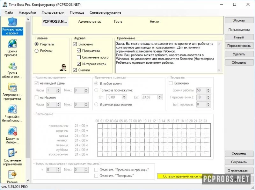Image resolution: width=255 pixels, height=190 pixels.
Task: Open the Настройки menu
Action: pos(27,12)
